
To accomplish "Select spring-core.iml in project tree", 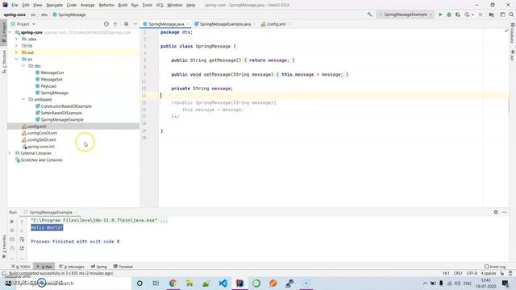I will [40, 147].
